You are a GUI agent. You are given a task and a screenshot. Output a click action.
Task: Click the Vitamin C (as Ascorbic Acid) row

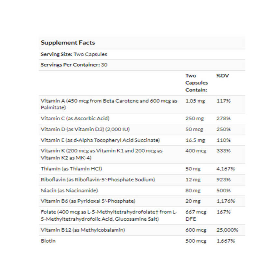75,119
